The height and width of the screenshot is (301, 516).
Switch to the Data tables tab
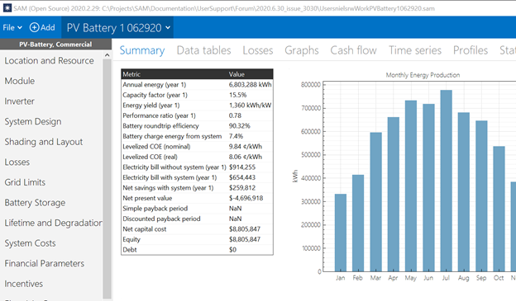pyautogui.click(x=203, y=50)
